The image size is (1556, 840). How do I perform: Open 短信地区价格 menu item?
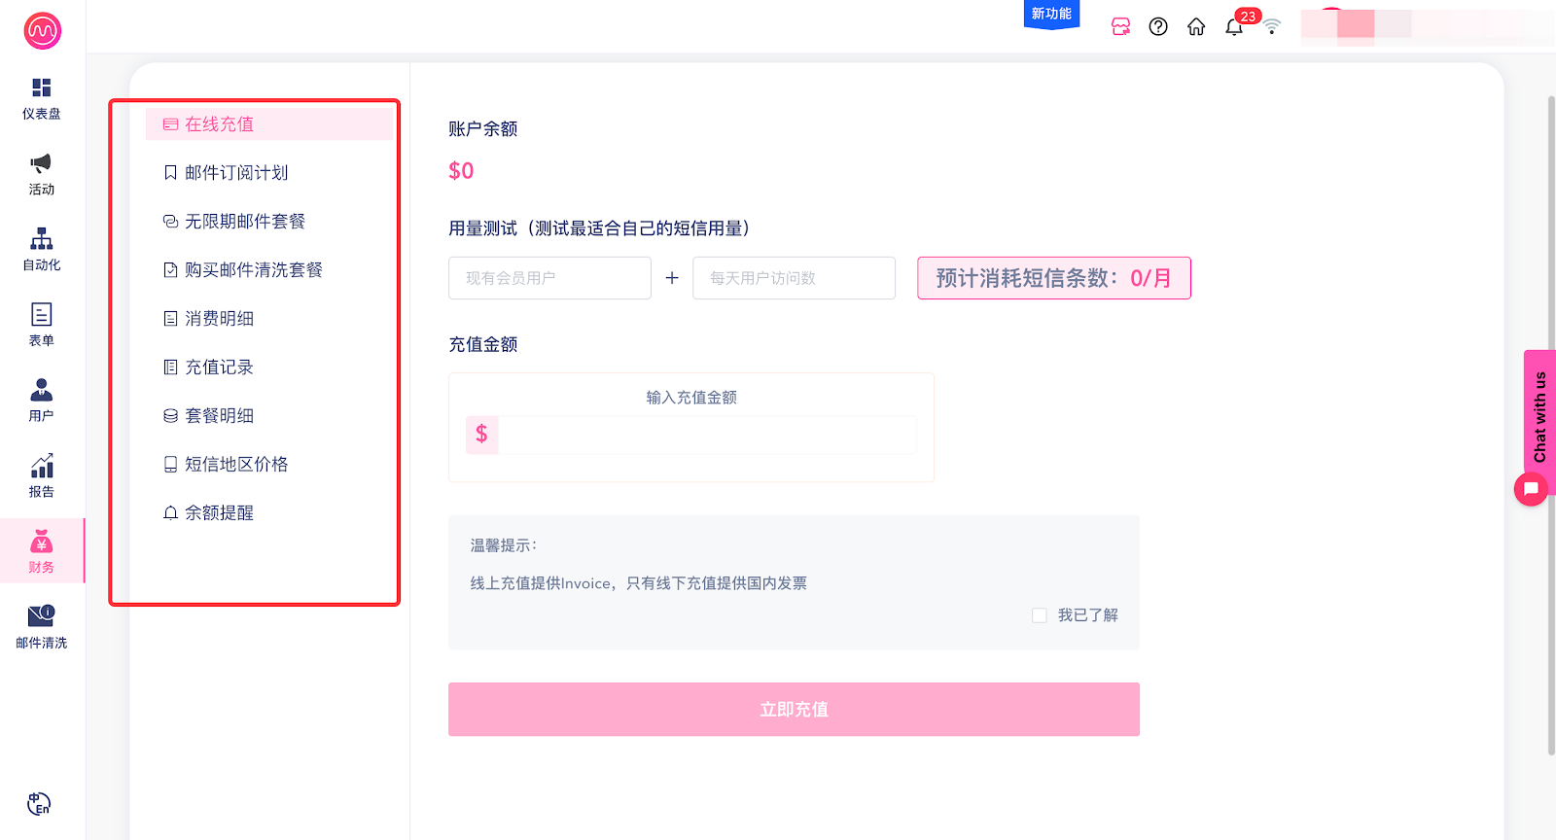point(236,465)
